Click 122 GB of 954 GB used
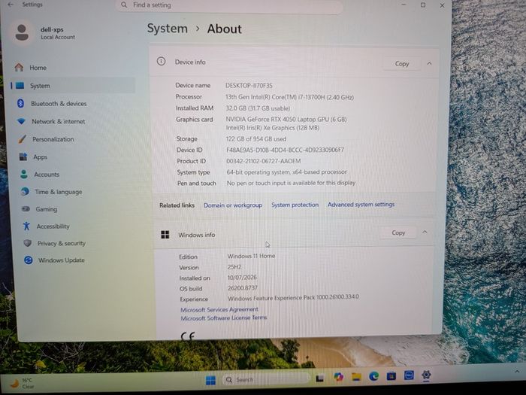Viewport: 526px width, 395px height. tap(256, 139)
